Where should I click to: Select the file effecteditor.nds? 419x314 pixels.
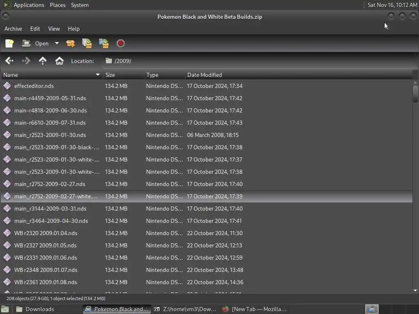click(207, 86)
